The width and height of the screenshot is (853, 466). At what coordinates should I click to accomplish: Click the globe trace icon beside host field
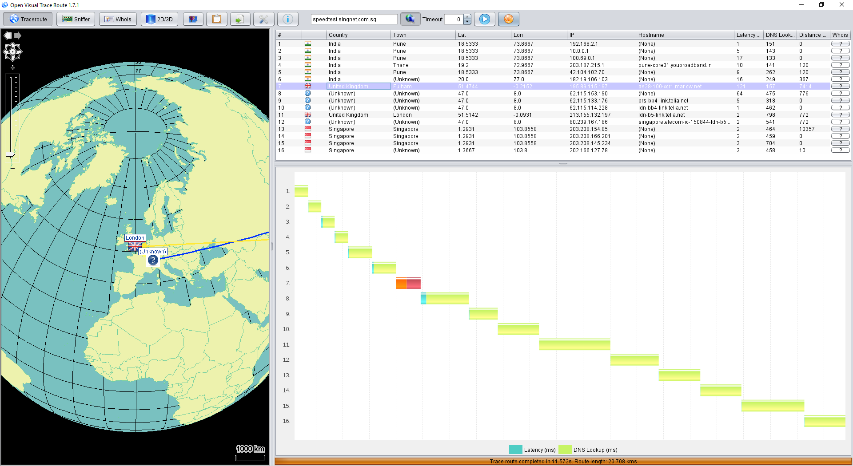coord(410,19)
